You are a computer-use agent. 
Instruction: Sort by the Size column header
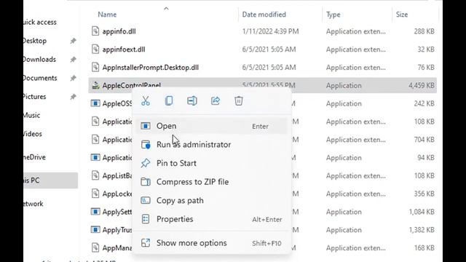click(402, 15)
